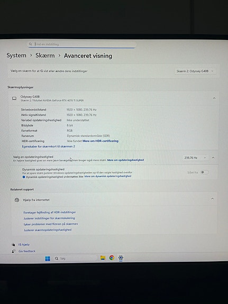The width and height of the screenshot is (228, 304).
Task: Collapse the Hjælp fra internettet section
Action: tap(212, 199)
